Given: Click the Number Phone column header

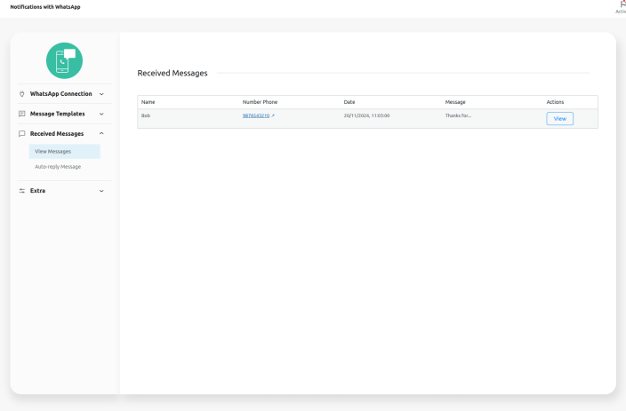Looking at the screenshot, I should 260,102.
